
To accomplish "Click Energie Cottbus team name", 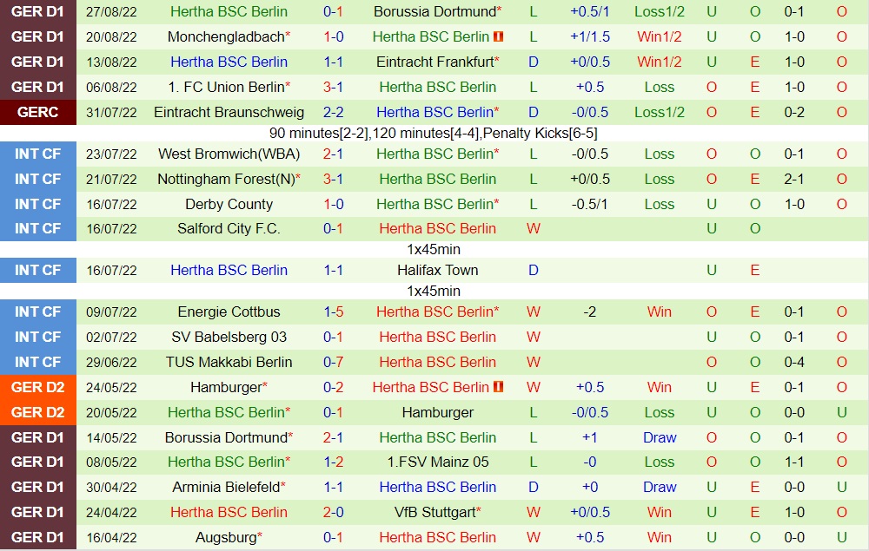I will coord(229,312).
